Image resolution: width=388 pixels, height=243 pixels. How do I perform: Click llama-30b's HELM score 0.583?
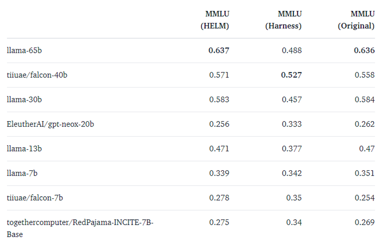pyautogui.click(x=219, y=100)
